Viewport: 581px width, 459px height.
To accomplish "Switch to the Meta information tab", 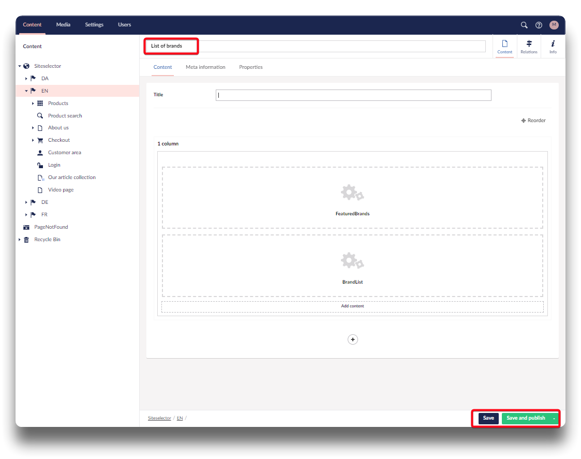I will (x=205, y=67).
